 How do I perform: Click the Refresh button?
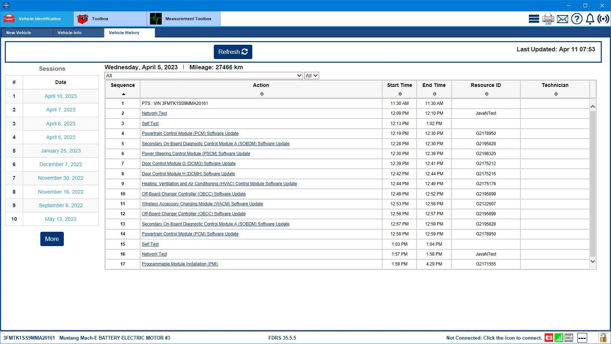(233, 52)
